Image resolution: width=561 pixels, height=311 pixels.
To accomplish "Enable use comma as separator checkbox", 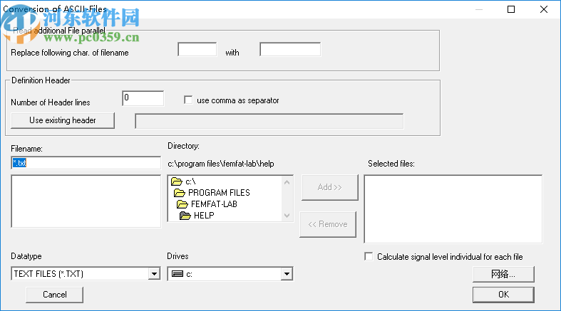I will (189, 100).
